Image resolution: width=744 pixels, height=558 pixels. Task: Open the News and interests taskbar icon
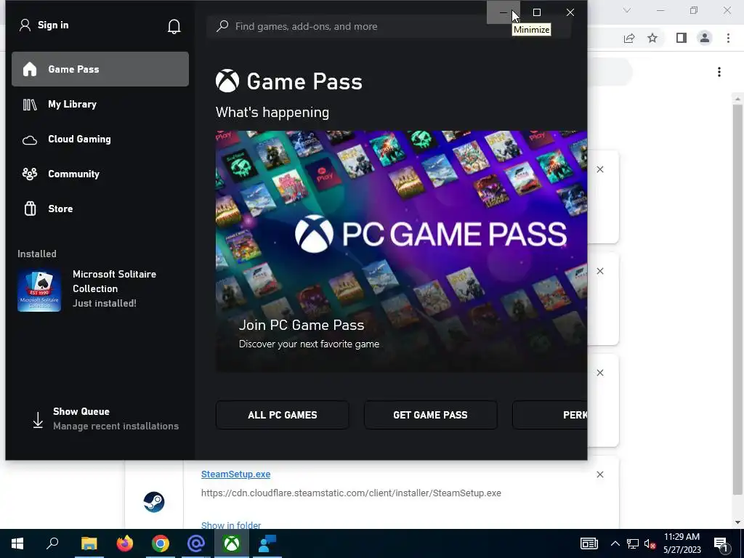(x=589, y=543)
